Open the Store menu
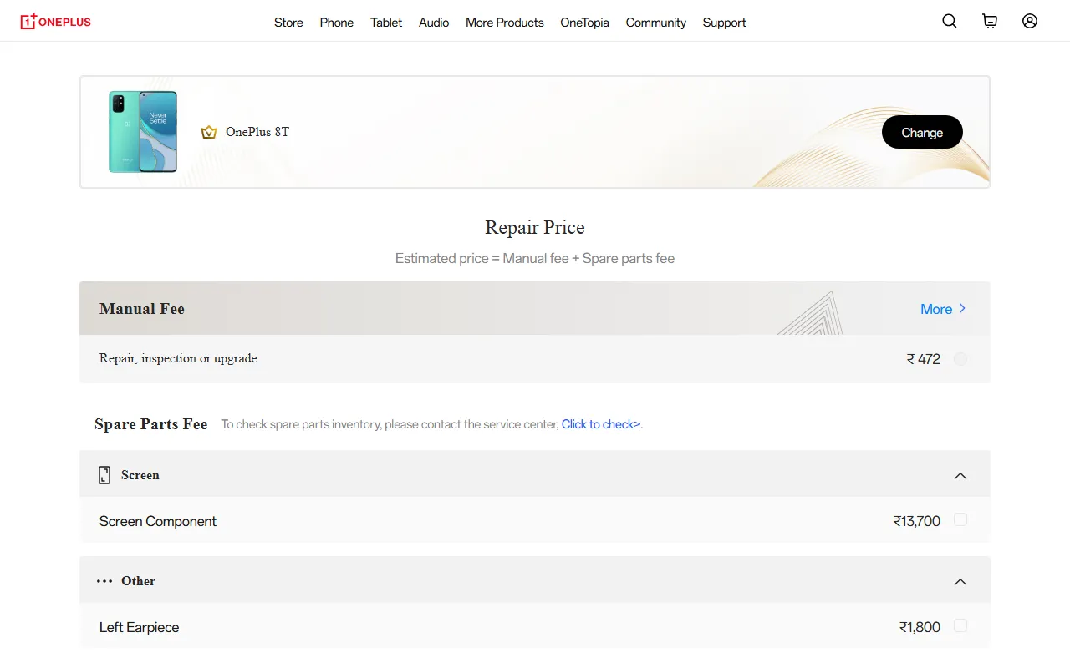The image size is (1070, 668). pos(288,23)
